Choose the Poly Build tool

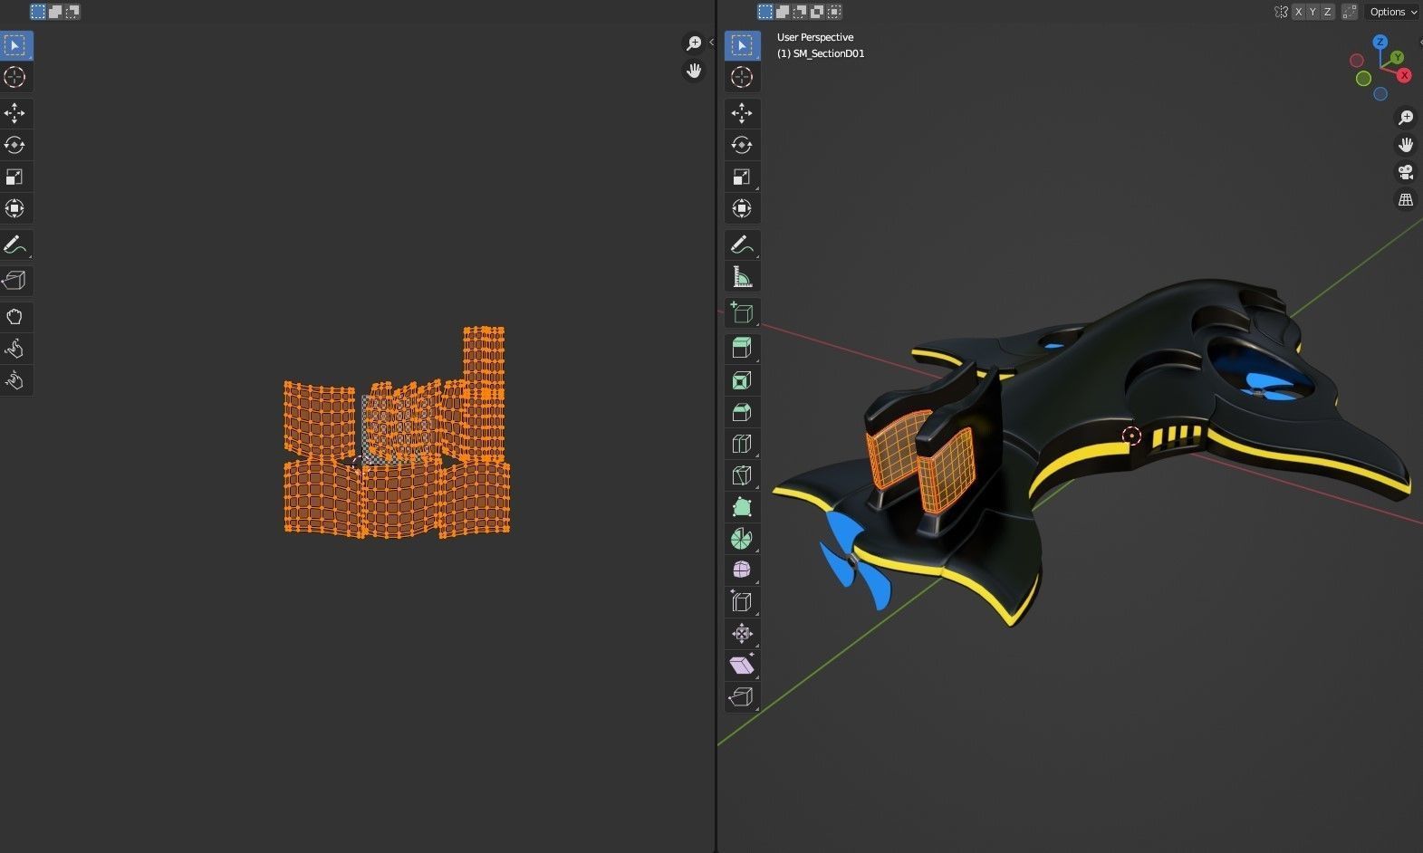click(742, 507)
